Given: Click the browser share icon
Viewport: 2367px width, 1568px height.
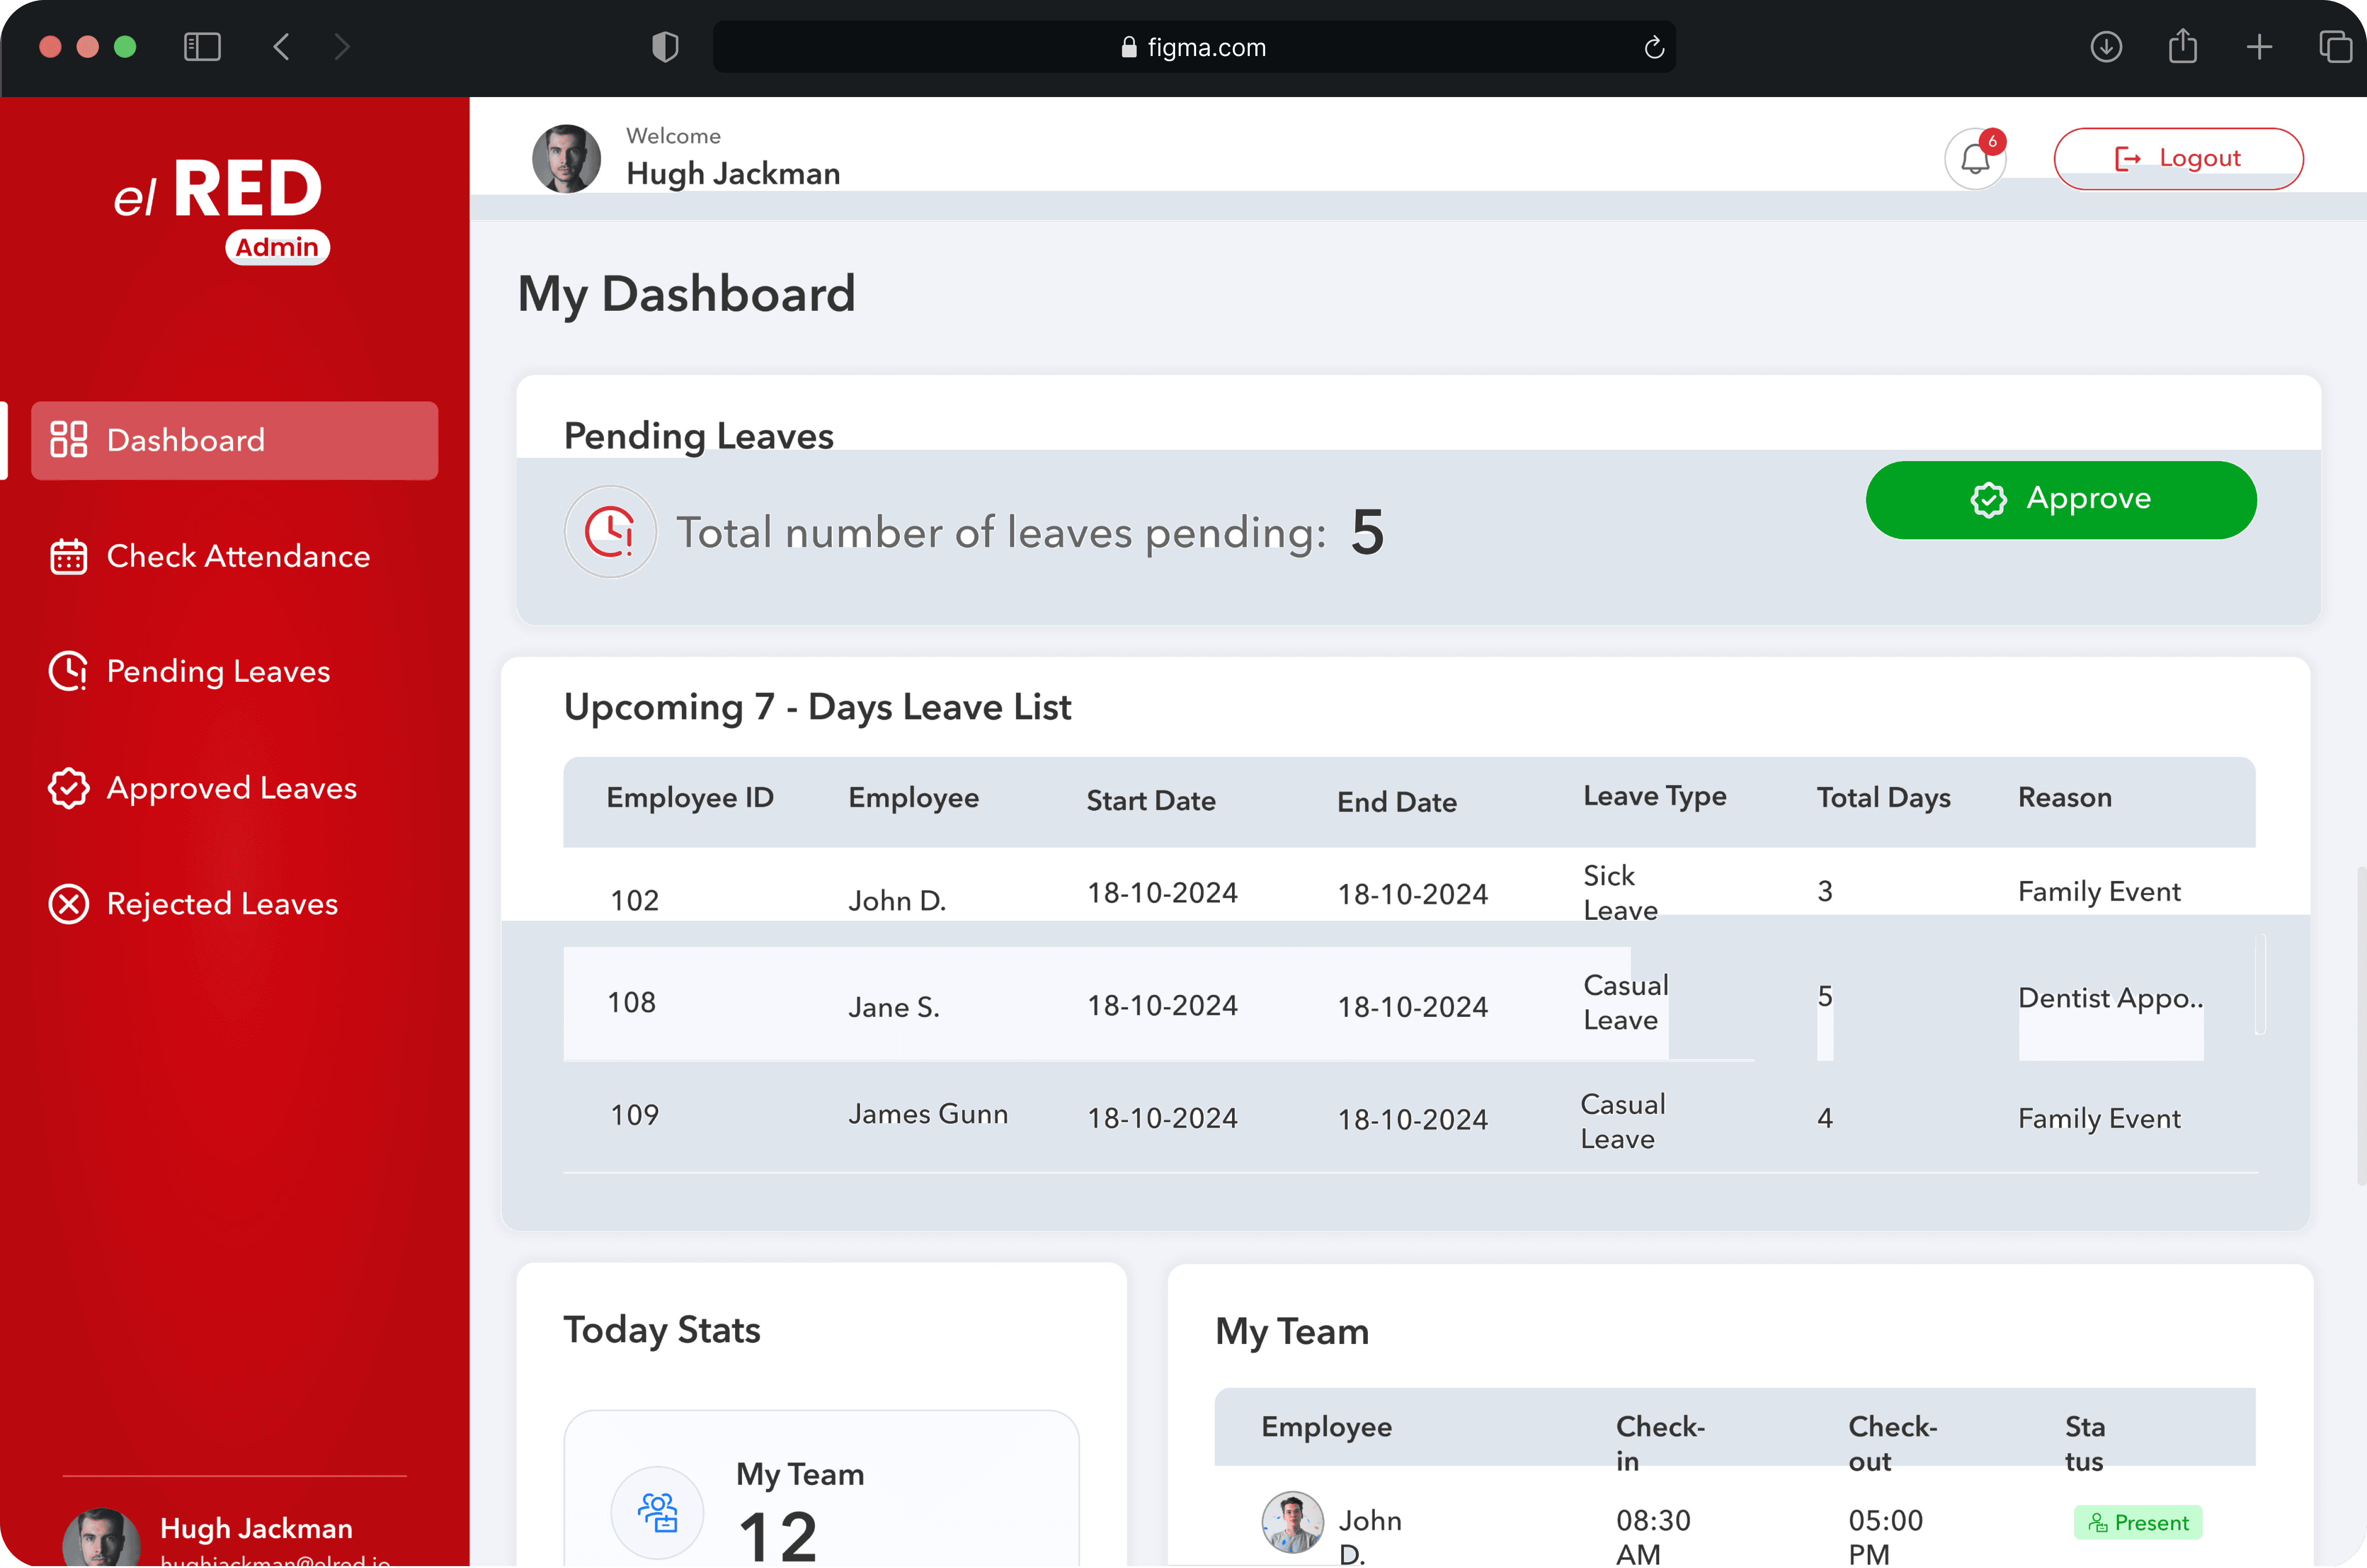Looking at the screenshot, I should (2182, 47).
